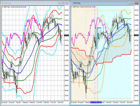
Task: Click '2 Nov 2017' on left chart time axis
Action: (53, 102)
